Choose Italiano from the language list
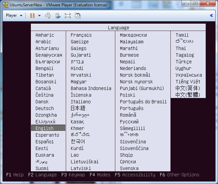 click(80, 102)
